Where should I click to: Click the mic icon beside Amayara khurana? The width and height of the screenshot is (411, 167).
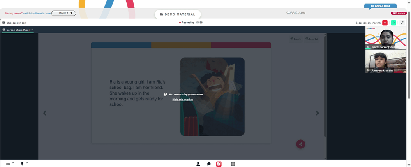tap(368, 70)
